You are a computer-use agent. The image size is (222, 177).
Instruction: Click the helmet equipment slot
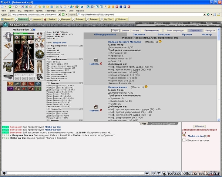tap(8, 37)
